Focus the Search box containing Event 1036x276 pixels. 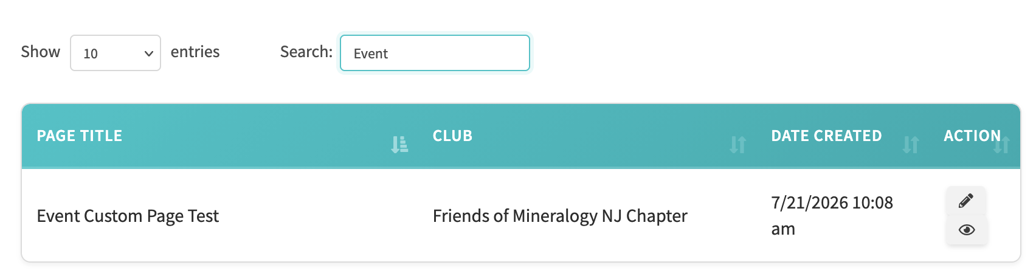[435, 53]
